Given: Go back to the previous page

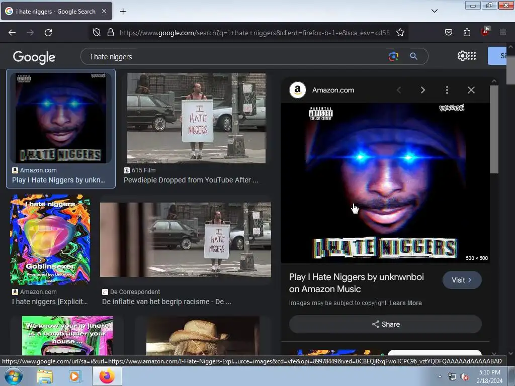Looking at the screenshot, I should (12, 33).
